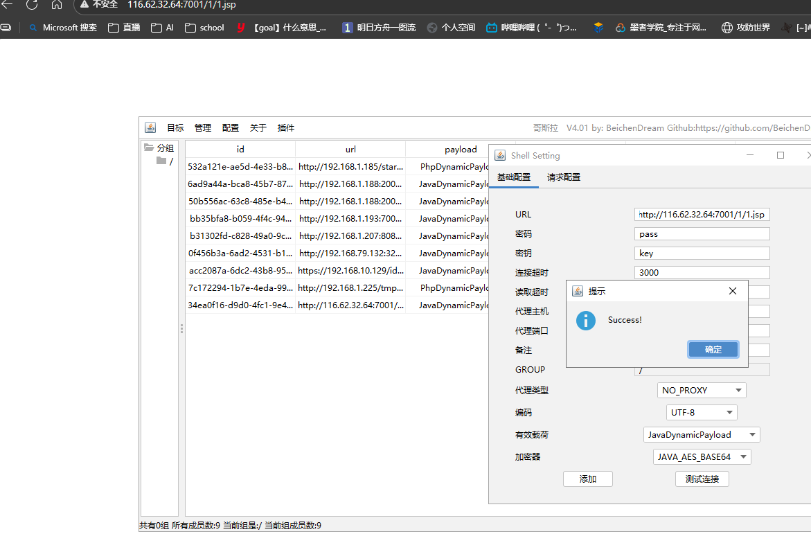
Task: Expand the 代理类型 NO_PROXY dropdown
Action: click(x=701, y=391)
